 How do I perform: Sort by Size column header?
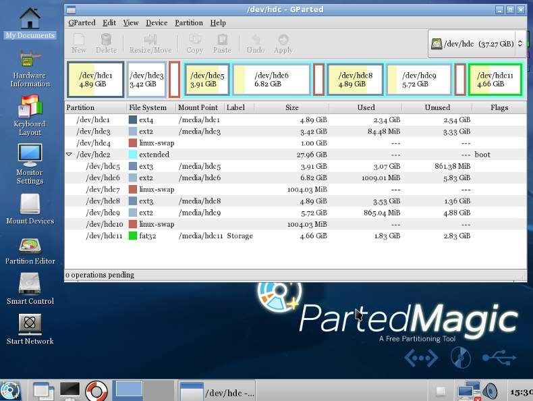coord(291,107)
